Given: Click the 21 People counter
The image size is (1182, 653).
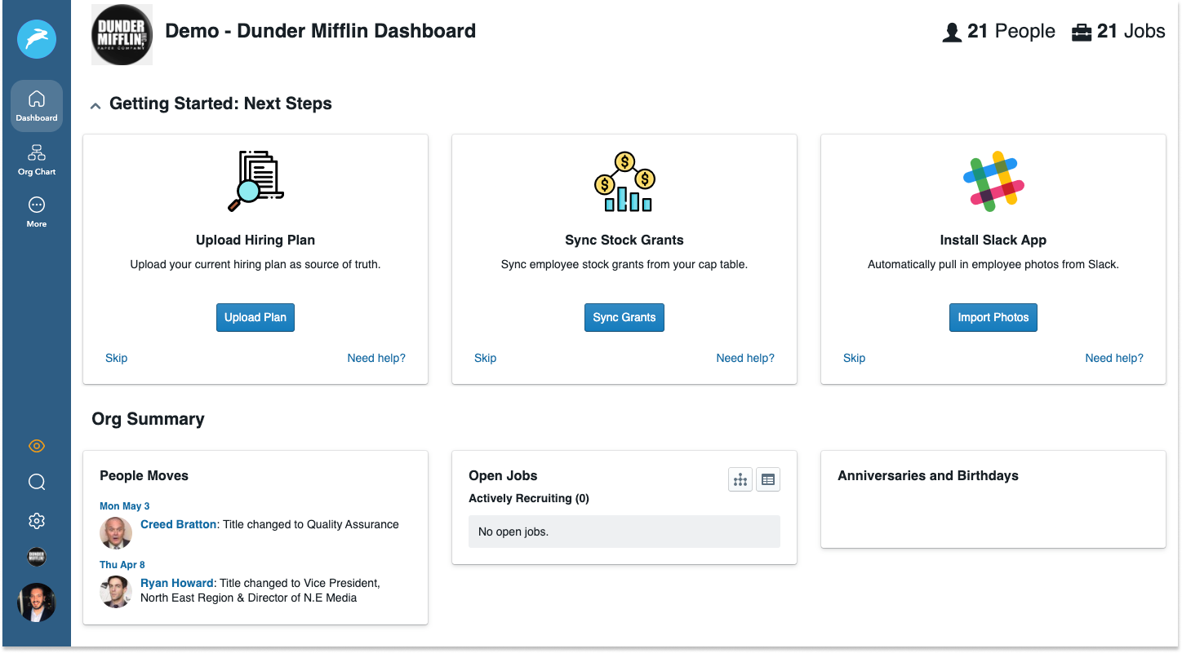Looking at the screenshot, I should pos(998,32).
